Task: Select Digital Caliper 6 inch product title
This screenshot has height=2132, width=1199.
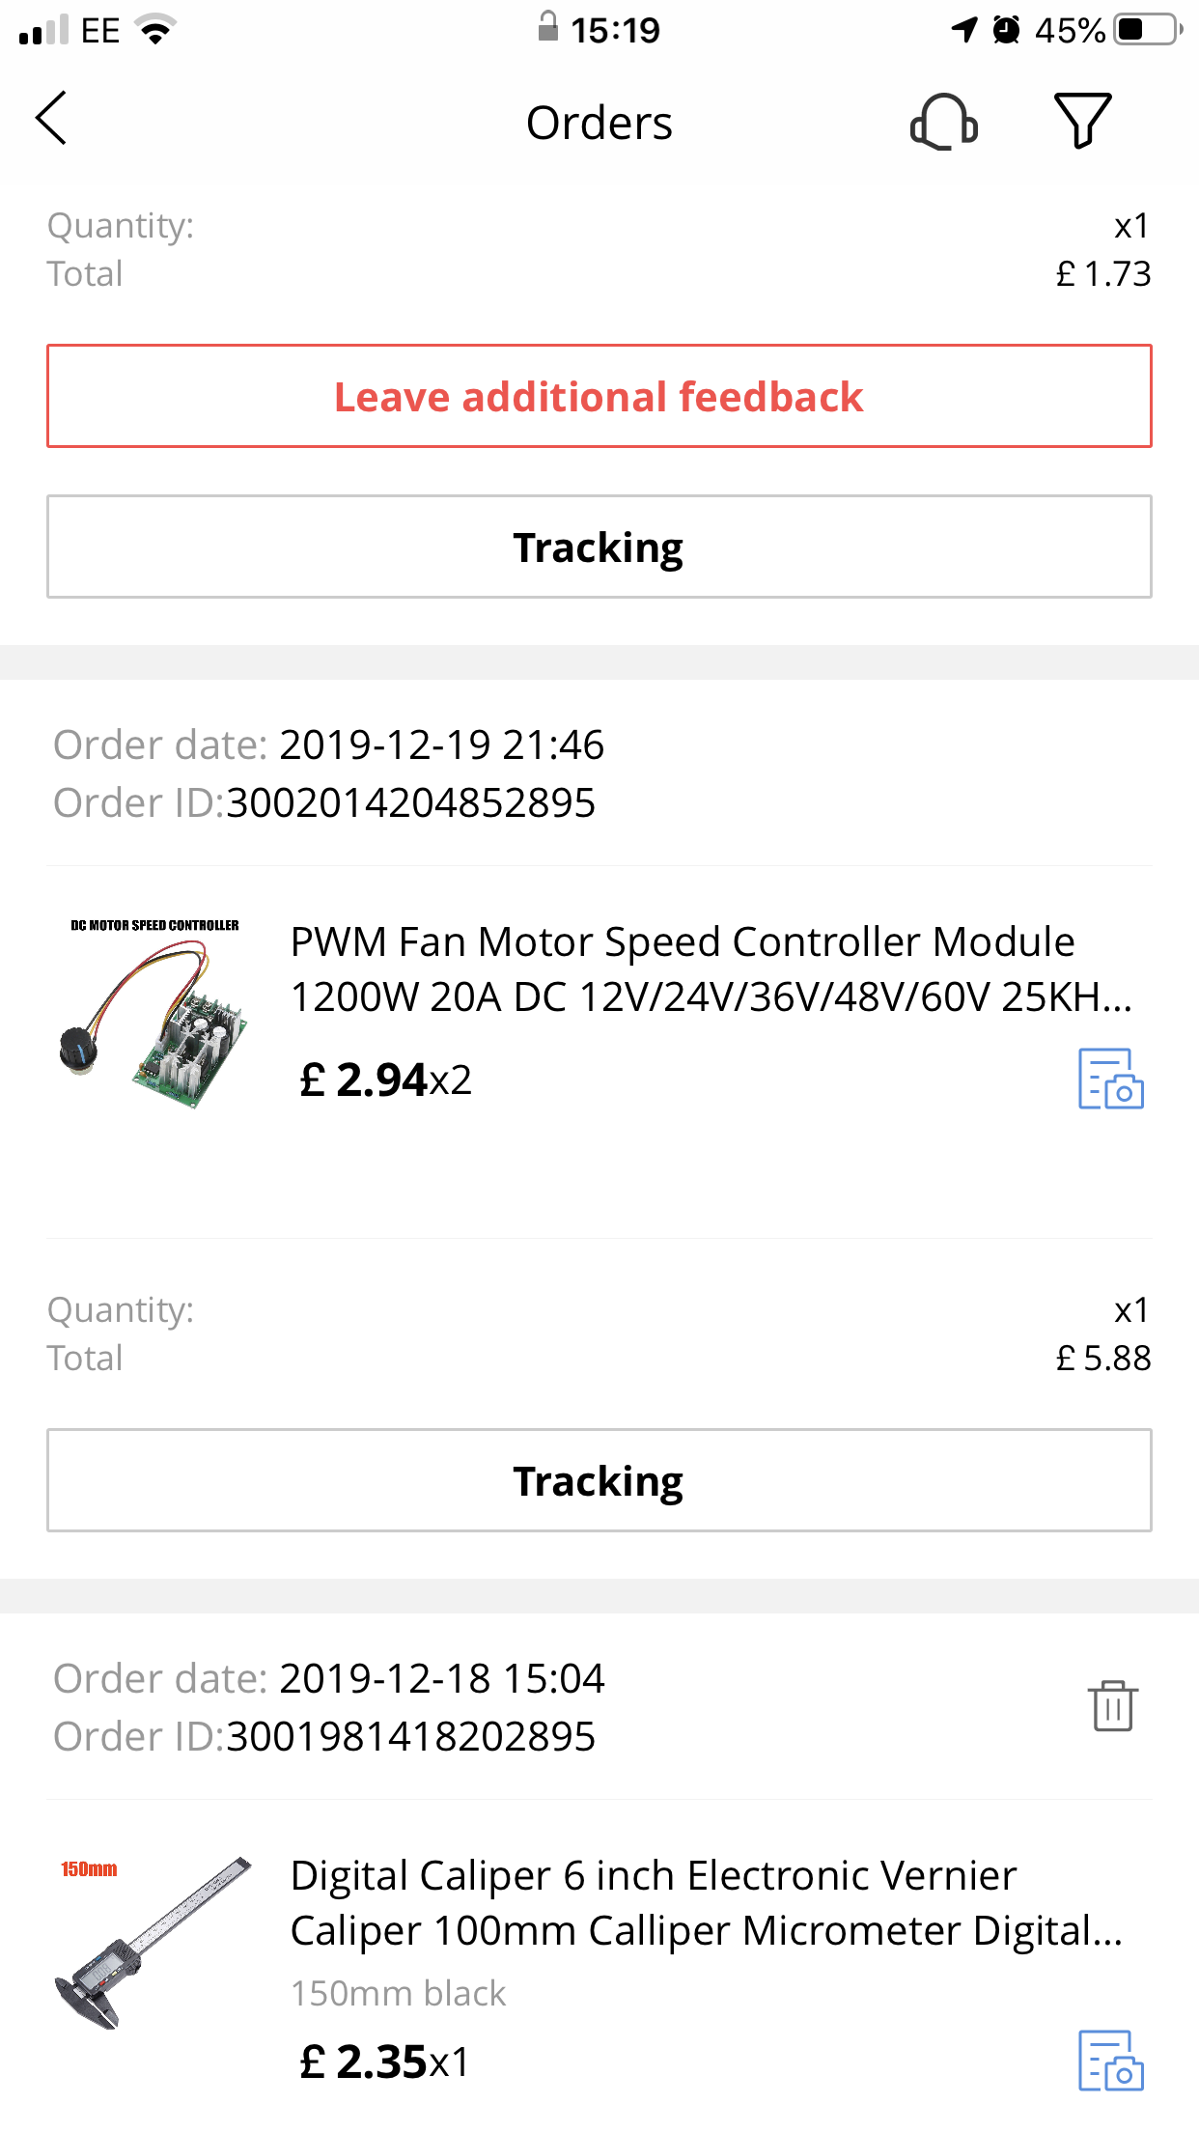Action: tap(707, 1902)
